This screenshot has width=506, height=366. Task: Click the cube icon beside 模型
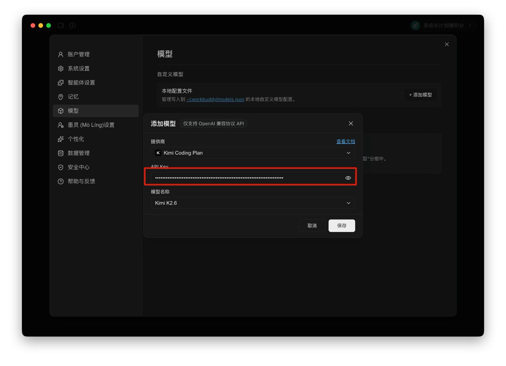(61, 111)
